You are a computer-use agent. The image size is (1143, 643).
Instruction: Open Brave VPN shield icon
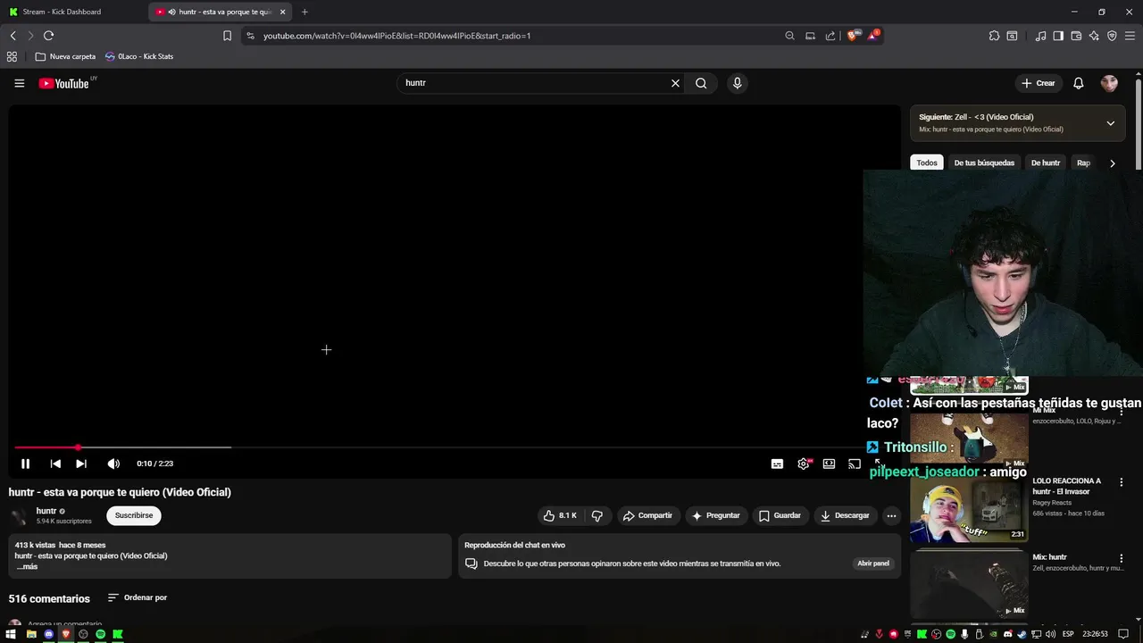[1112, 36]
